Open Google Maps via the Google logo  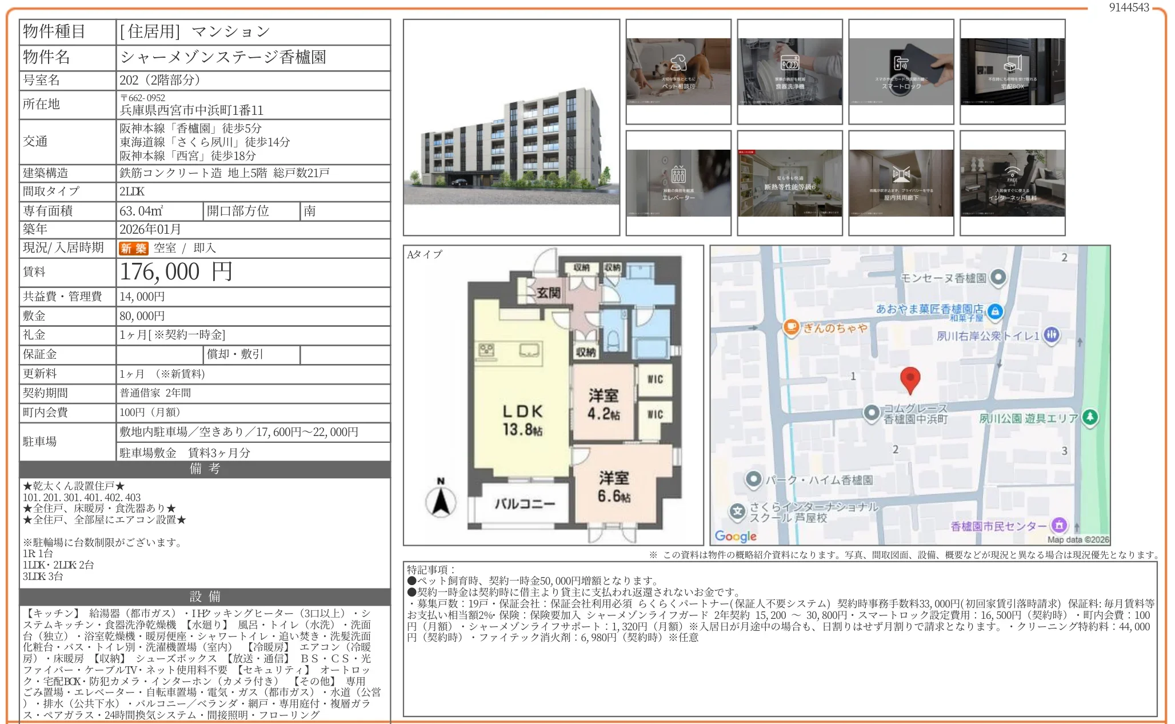[x=736, y=535]
